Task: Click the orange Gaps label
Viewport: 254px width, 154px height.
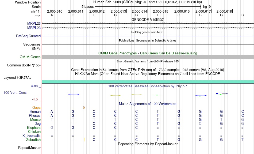Action: point(36,108)
